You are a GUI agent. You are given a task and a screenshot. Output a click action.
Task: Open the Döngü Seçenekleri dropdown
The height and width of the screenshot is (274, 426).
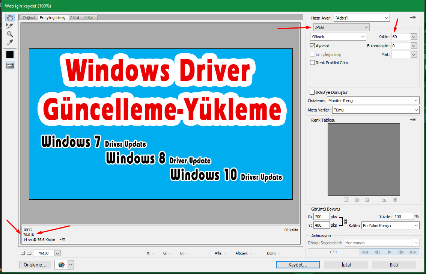(382, 243)
